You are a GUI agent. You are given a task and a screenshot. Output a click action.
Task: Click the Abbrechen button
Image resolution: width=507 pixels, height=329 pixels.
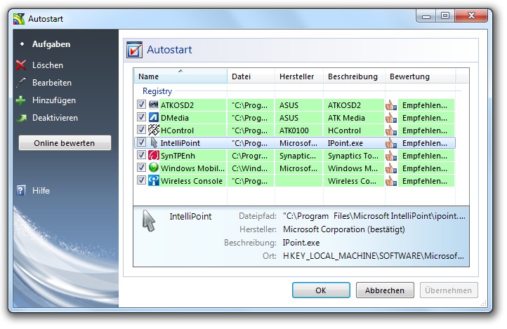385,290
